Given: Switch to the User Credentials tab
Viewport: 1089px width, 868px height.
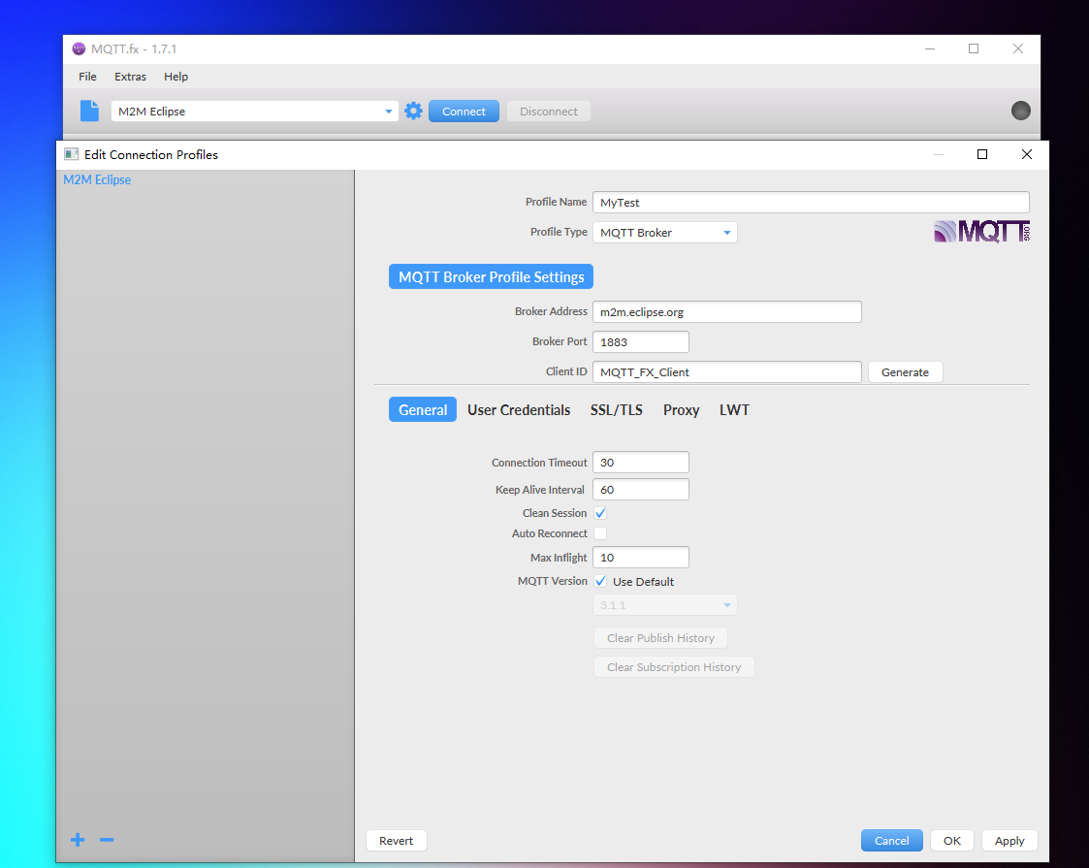Looking at the screenshot, I should [519, 409].
